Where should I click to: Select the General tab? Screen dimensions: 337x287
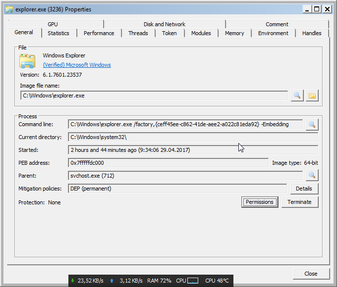[24, 33]
